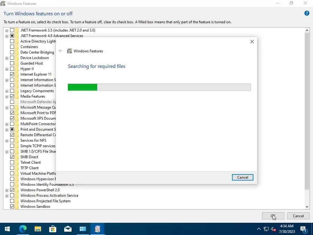Expand Services for NFS node
Viewport: 313px width, 235px height.
click(x=7, y=141)
